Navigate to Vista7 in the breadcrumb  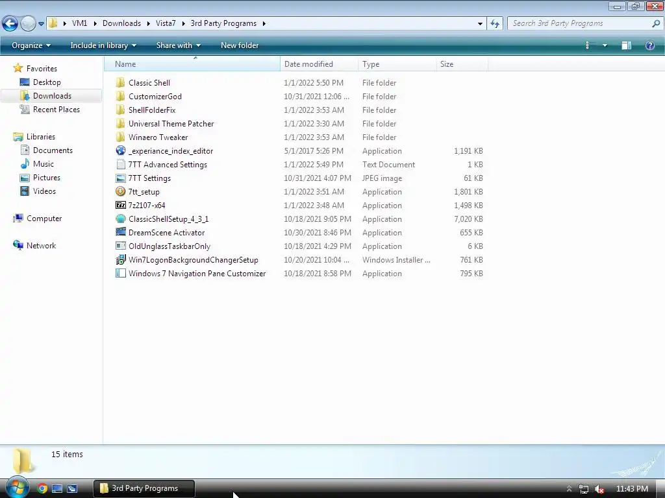[x=166, y=23]
